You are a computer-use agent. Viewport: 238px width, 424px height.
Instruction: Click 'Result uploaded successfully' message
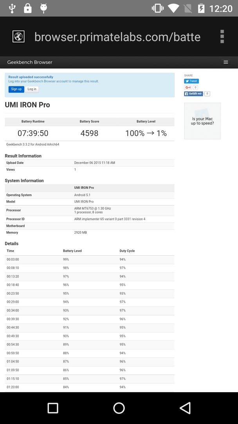pos(31,77)
